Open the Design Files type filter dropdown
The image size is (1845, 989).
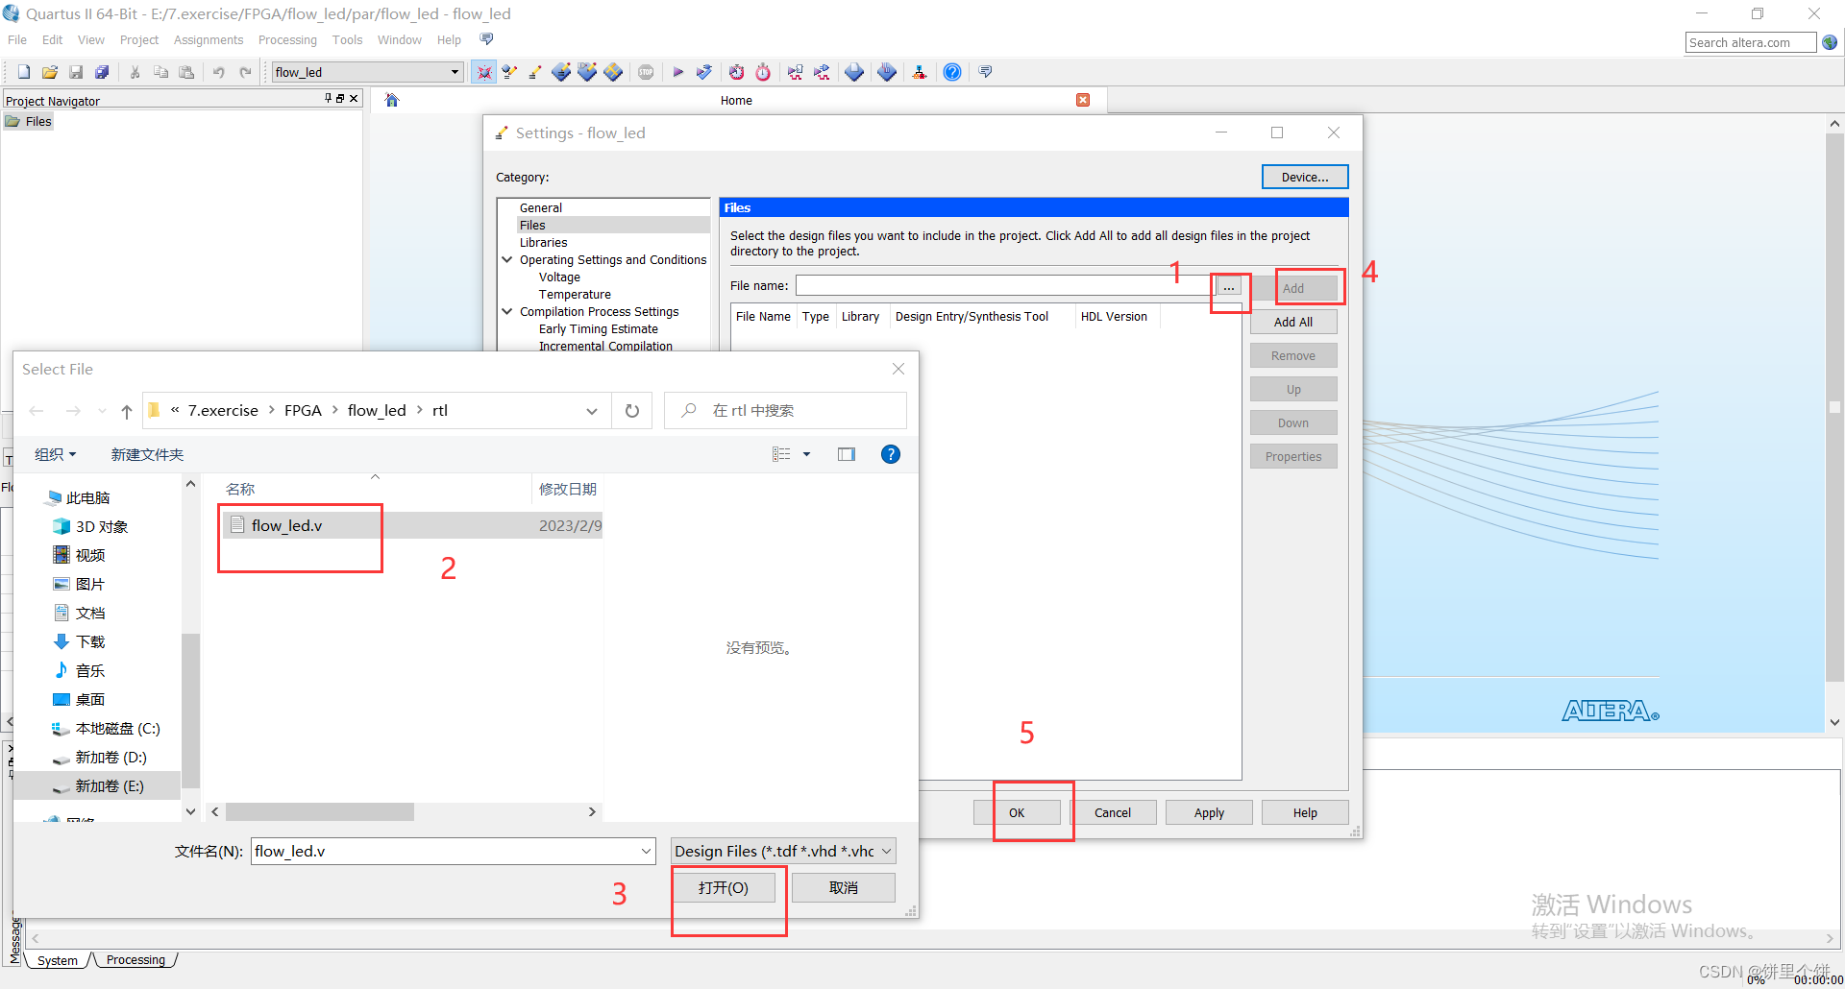coord(886,851)
